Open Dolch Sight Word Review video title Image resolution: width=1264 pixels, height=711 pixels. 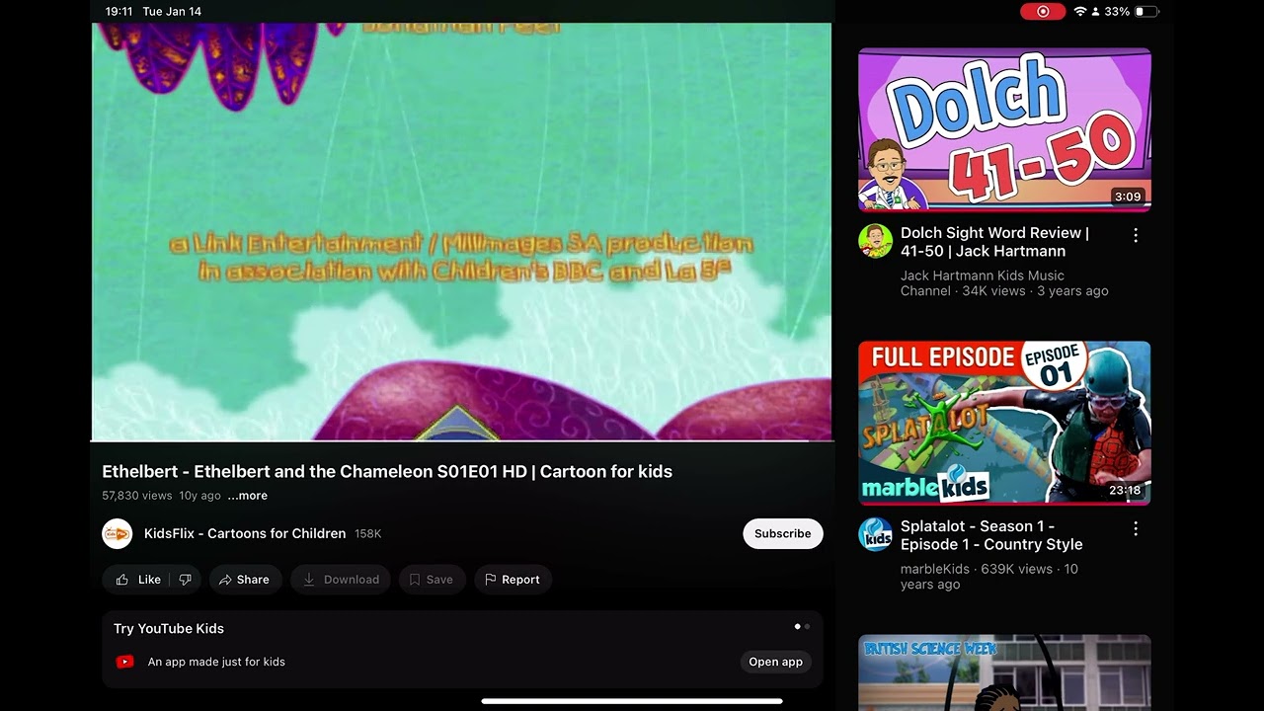pyautogui.click(x=994, y=242)
